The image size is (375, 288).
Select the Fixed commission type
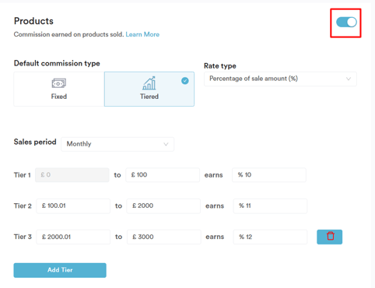point(59,89)
